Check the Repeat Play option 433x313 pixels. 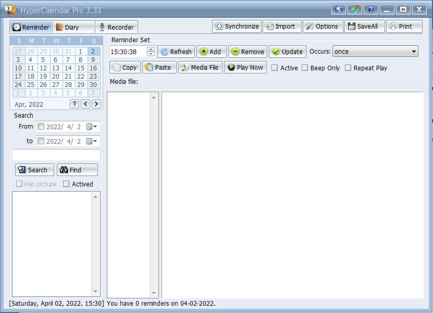coord(348,68)
